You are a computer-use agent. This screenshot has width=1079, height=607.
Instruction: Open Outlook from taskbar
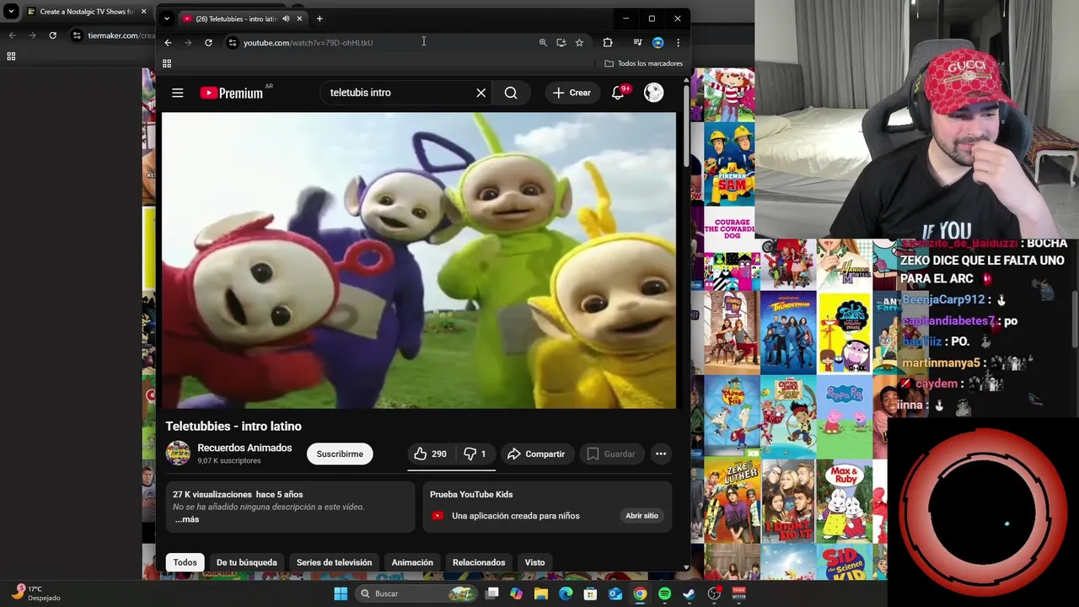(x=615, y=594)
